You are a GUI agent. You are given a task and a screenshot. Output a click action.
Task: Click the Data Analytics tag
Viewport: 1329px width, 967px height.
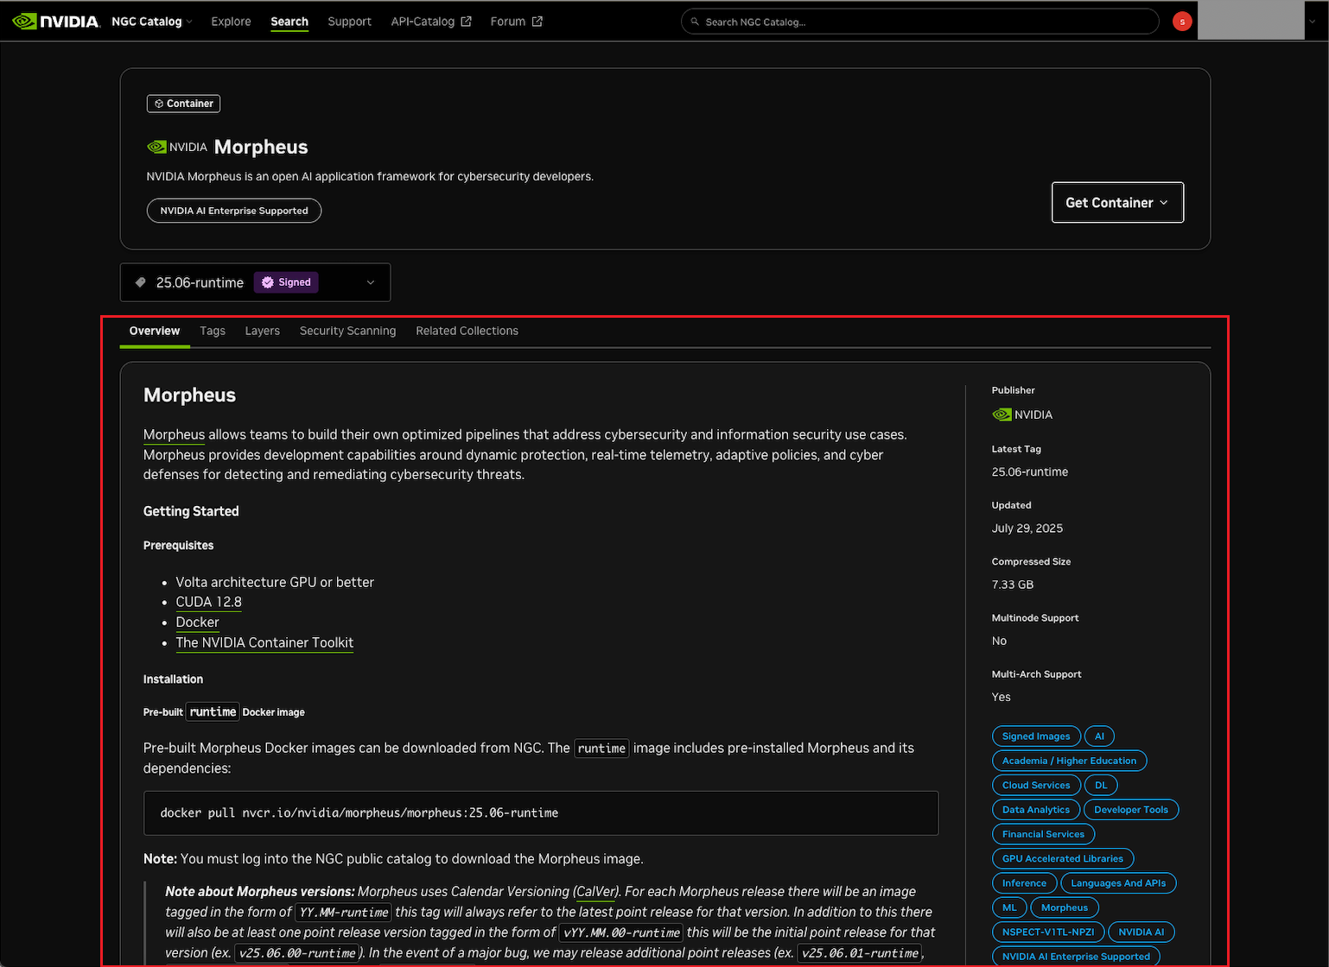coord(1036,810)
